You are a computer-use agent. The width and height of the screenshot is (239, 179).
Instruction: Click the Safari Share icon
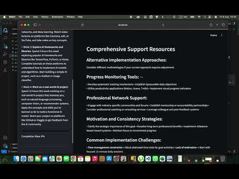[211, 25]
